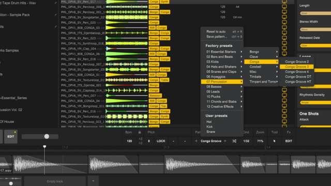Go to next pattern after Conga Groove

click(225, 141)
